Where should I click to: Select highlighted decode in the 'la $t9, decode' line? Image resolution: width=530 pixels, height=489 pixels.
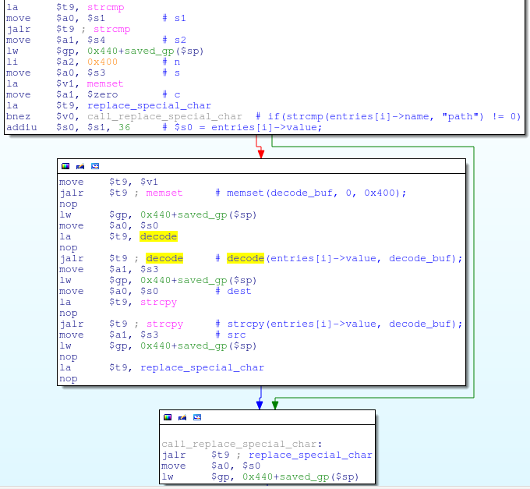coord(158,236)
